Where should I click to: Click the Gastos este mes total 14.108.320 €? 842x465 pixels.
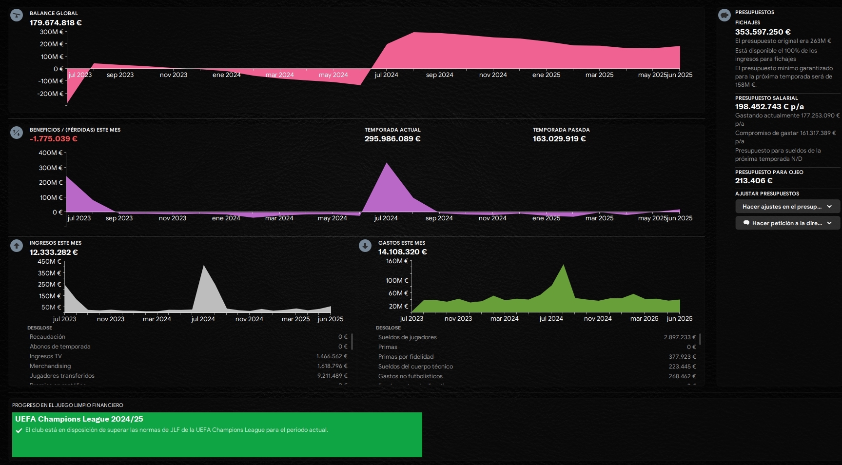point(403,252)
